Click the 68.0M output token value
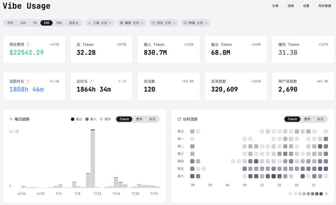Image resolution: width=336 pixels, height=205 pixels. coord(220,52)
